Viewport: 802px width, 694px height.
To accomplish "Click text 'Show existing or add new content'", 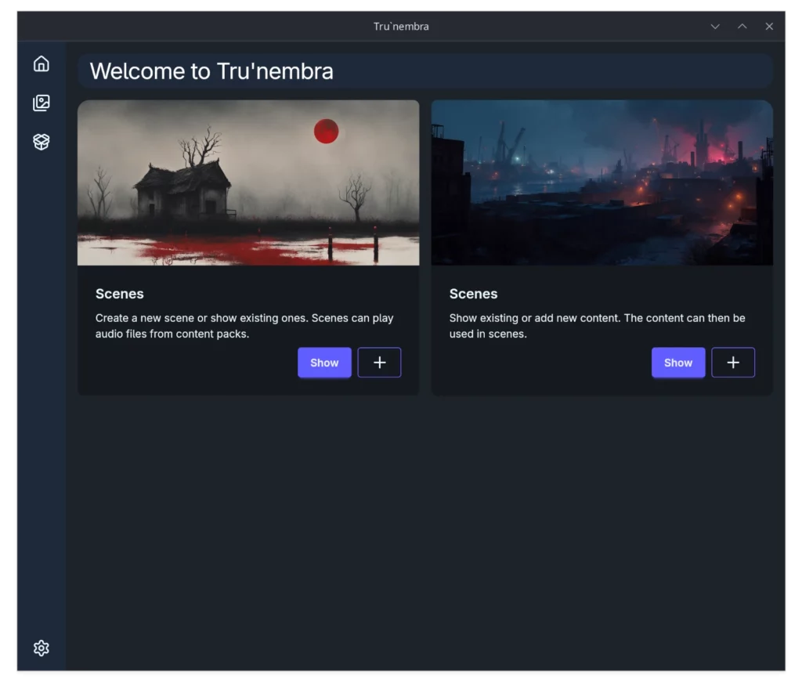I will (x=534, y=318).
